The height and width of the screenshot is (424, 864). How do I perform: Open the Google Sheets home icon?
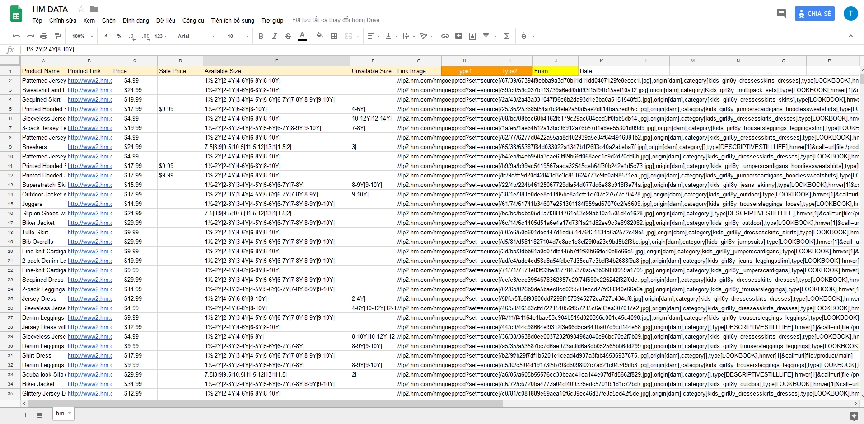16,14
